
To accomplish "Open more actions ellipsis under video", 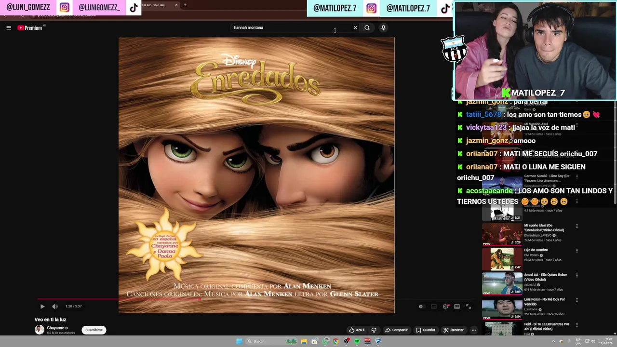I will [x=474, y=330].
